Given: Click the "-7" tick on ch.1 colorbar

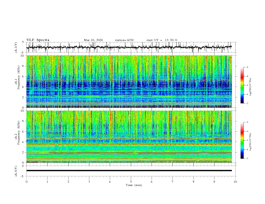Looking at the screenshot, I should click(247, 103).
